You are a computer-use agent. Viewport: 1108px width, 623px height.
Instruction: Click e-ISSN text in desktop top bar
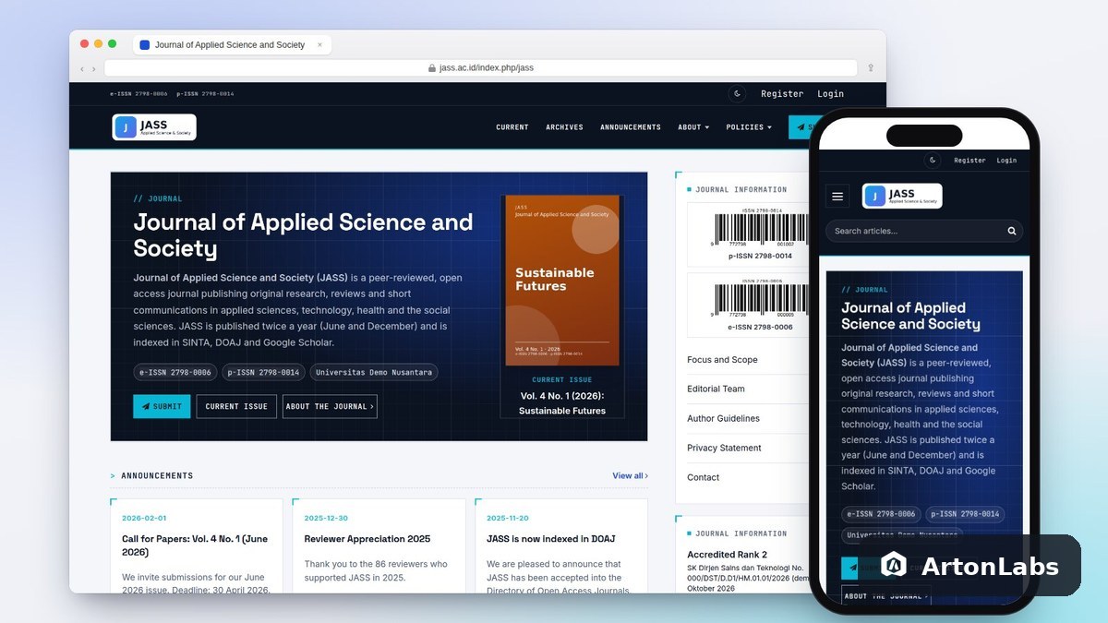tap(139, 93)
